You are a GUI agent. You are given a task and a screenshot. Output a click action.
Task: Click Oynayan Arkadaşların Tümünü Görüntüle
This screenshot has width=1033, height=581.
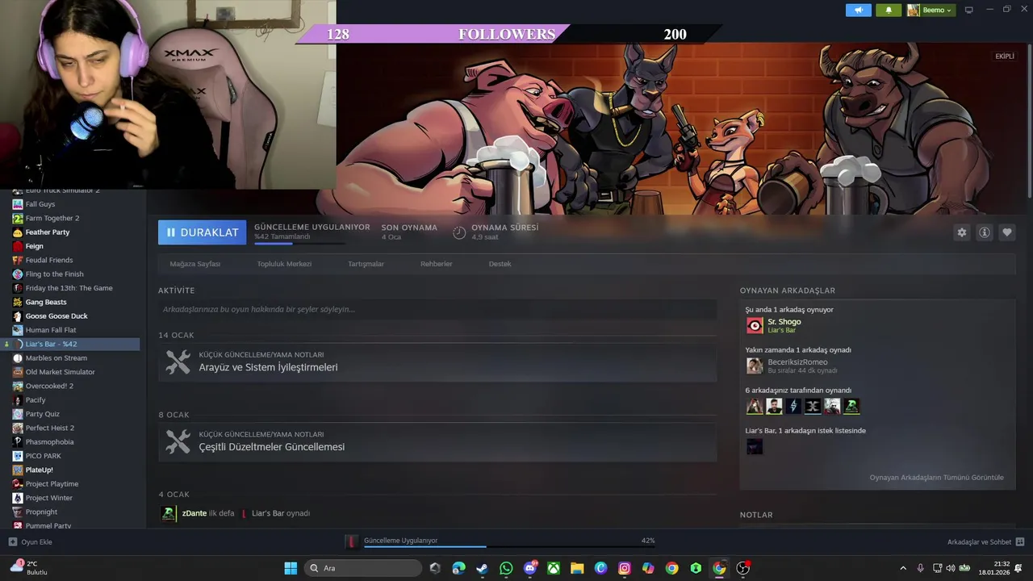[x=936, y=478]
